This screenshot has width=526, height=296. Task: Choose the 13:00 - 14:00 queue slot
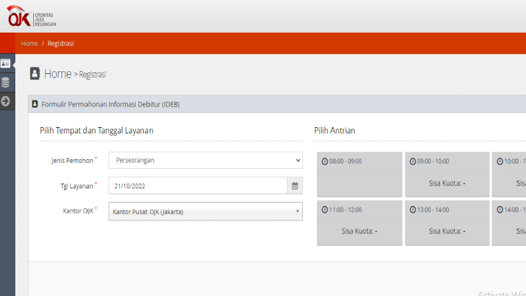click(446, 223)
